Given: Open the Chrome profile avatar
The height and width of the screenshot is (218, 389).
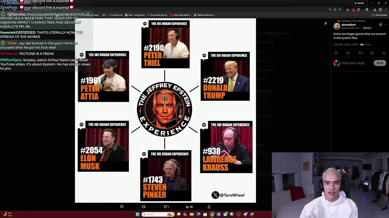Looking at the screenshot, I should 380,9.
